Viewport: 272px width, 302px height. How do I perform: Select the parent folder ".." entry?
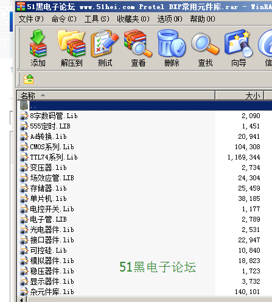point(144,105)
